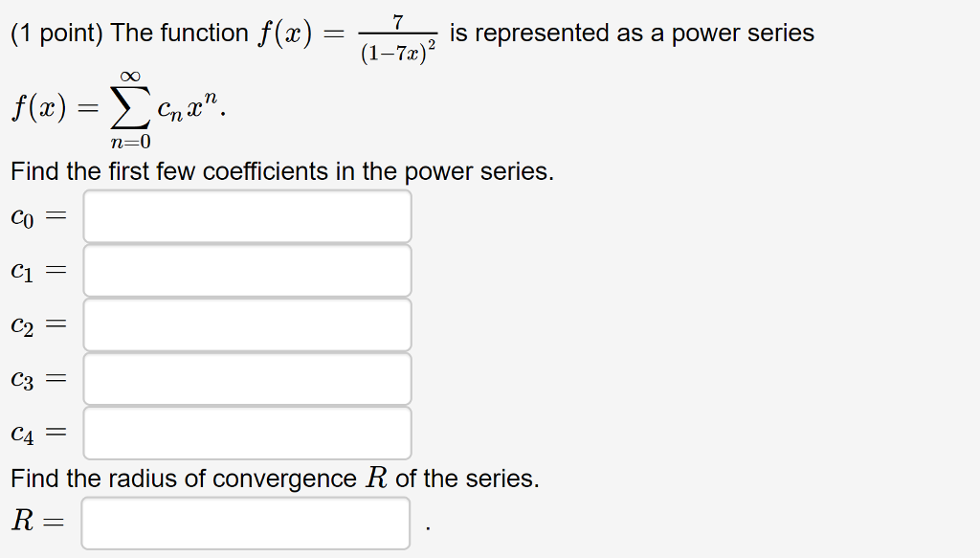
Task: Select the c4 label text
Action: (23, 431)
